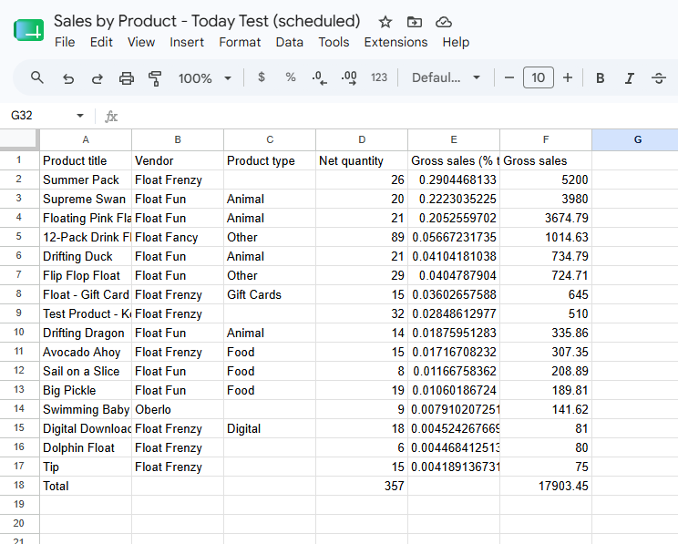Select the Tip product cell
Image resolution: width=678 pixels, height=544 pixels.
86,467
